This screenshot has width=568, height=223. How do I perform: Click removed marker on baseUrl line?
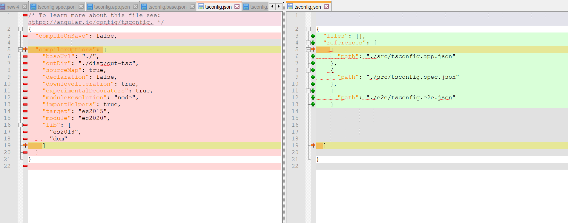pos(25,56)
